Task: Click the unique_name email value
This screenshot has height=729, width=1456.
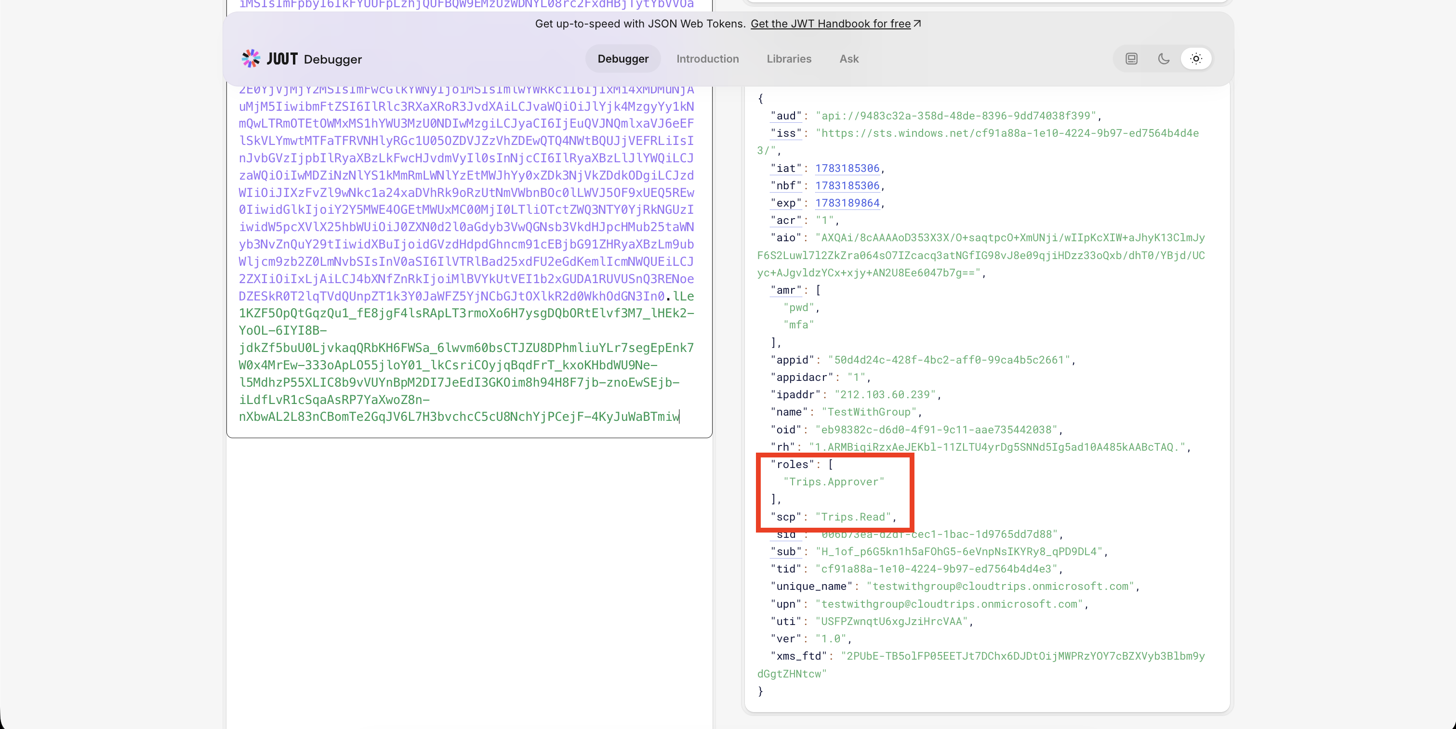Action: tap(1000, 586)
